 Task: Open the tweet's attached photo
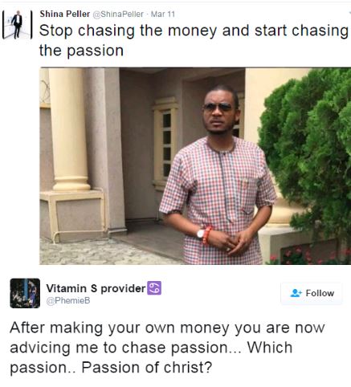click(x=195, y=166)
